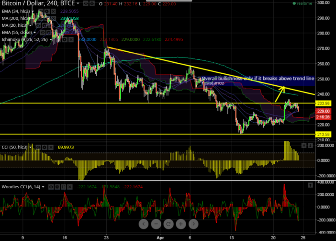The image size is (336, 241).
Task: Remove the EMA (34, hlc3) indicator with X
Action: click(x=53, y=11)
